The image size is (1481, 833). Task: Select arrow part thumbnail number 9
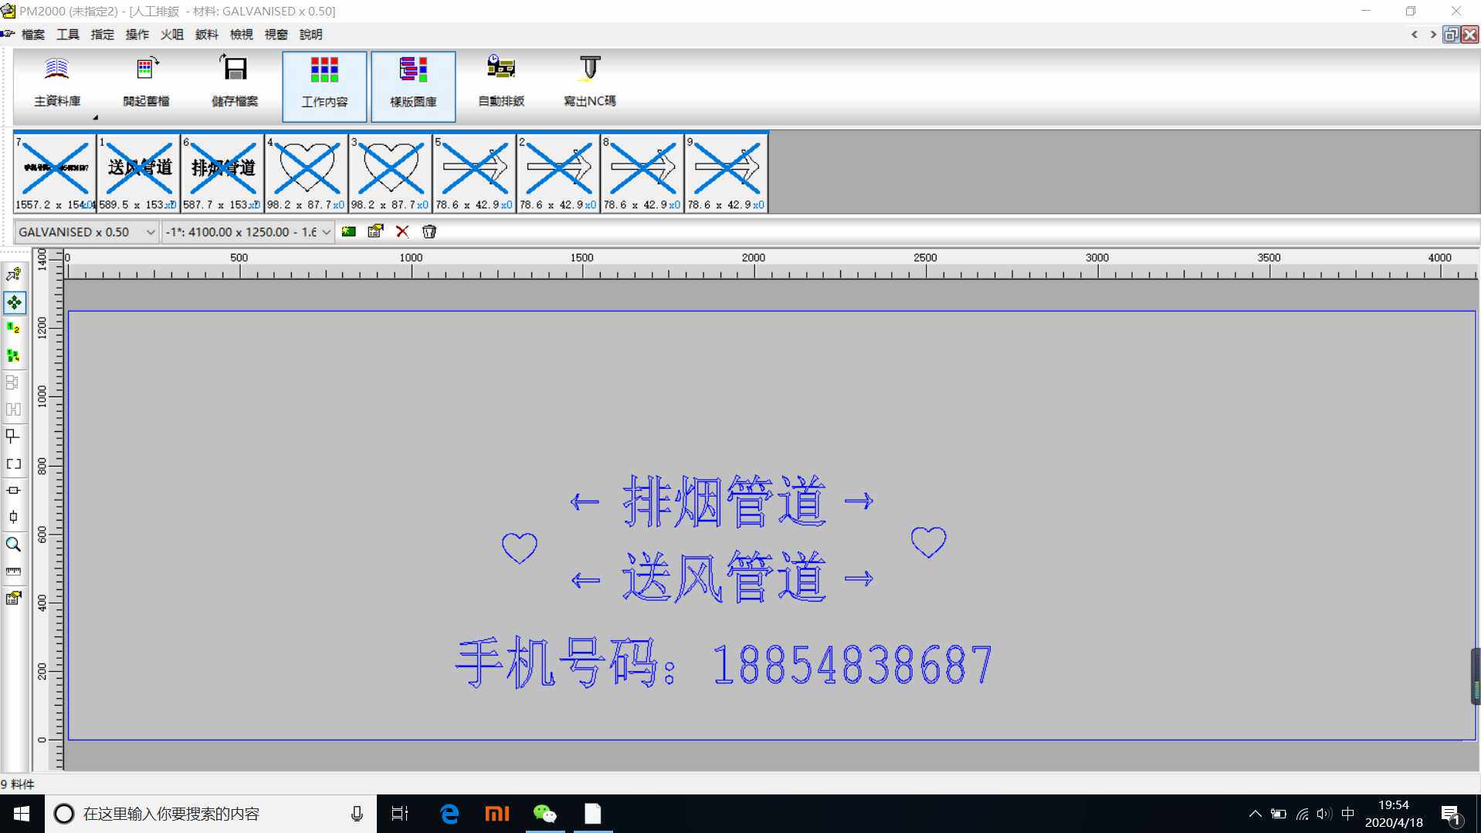[727, 173]
